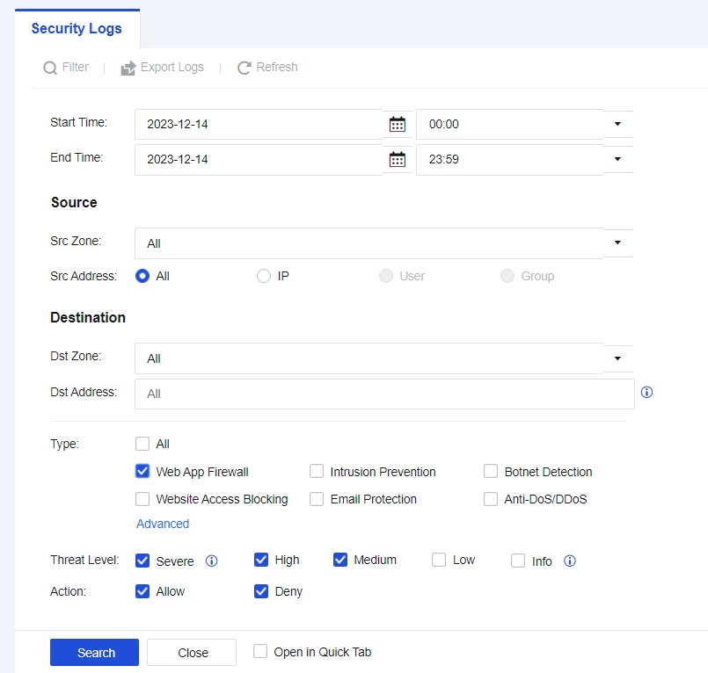Click the Dst Address input field
708x673 pixels.
[x=383, y=394]
